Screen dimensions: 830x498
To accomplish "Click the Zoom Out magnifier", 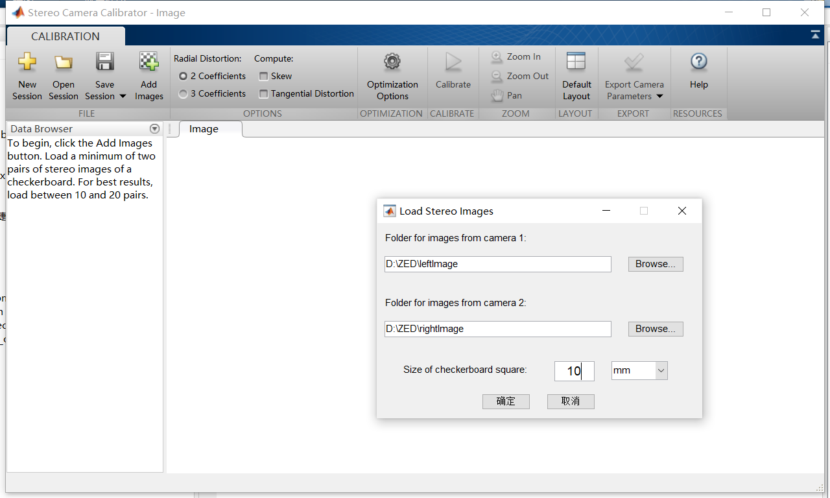I will pyautogui.click(x=497, y=77).
